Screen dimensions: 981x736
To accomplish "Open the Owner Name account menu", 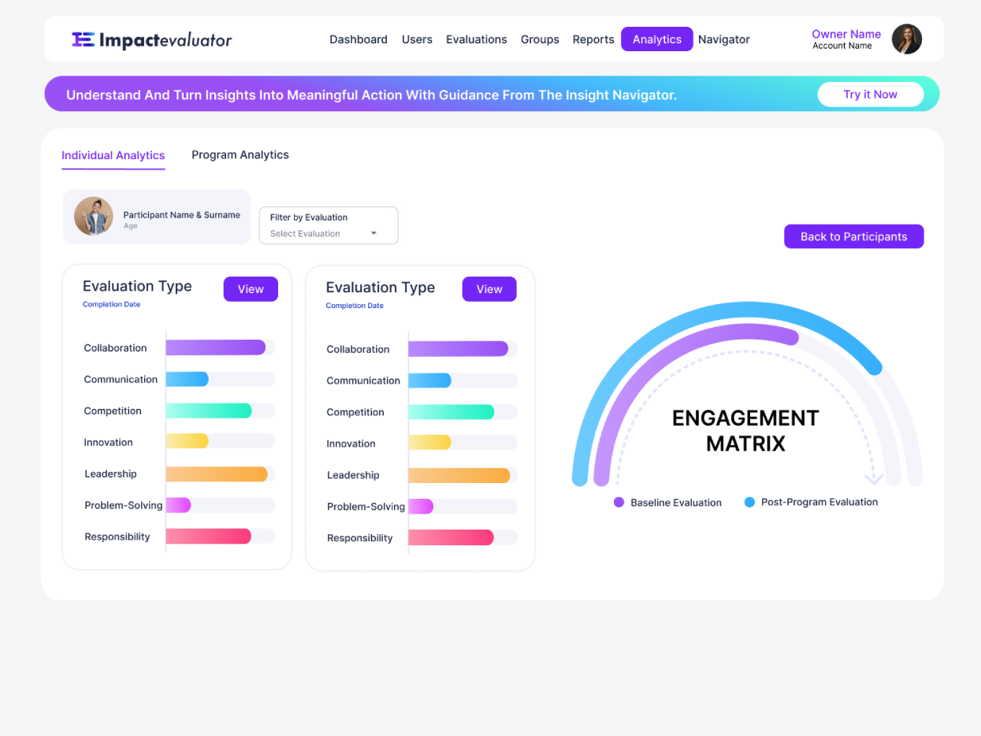I will (x=846, y=39).
